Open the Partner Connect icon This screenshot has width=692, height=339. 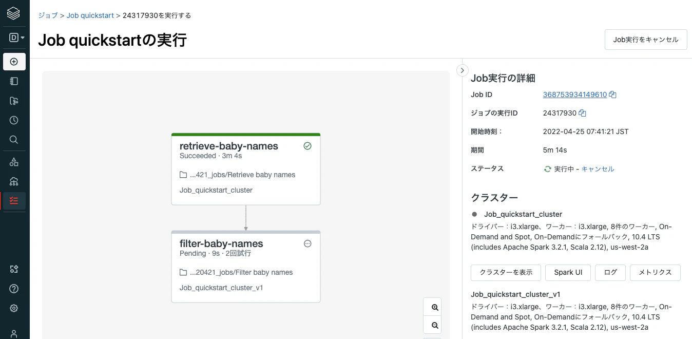pyautogui.click(x=14, y=269)
